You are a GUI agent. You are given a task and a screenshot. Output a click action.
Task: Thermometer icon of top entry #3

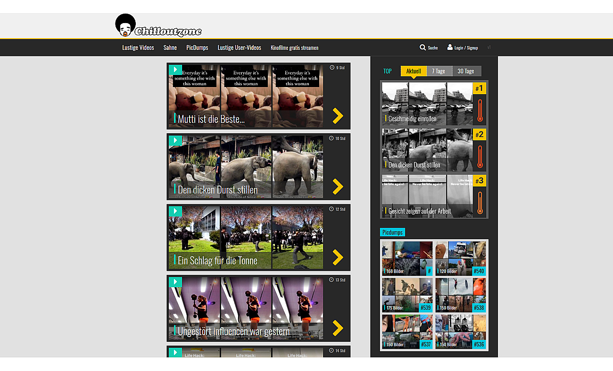480,202
